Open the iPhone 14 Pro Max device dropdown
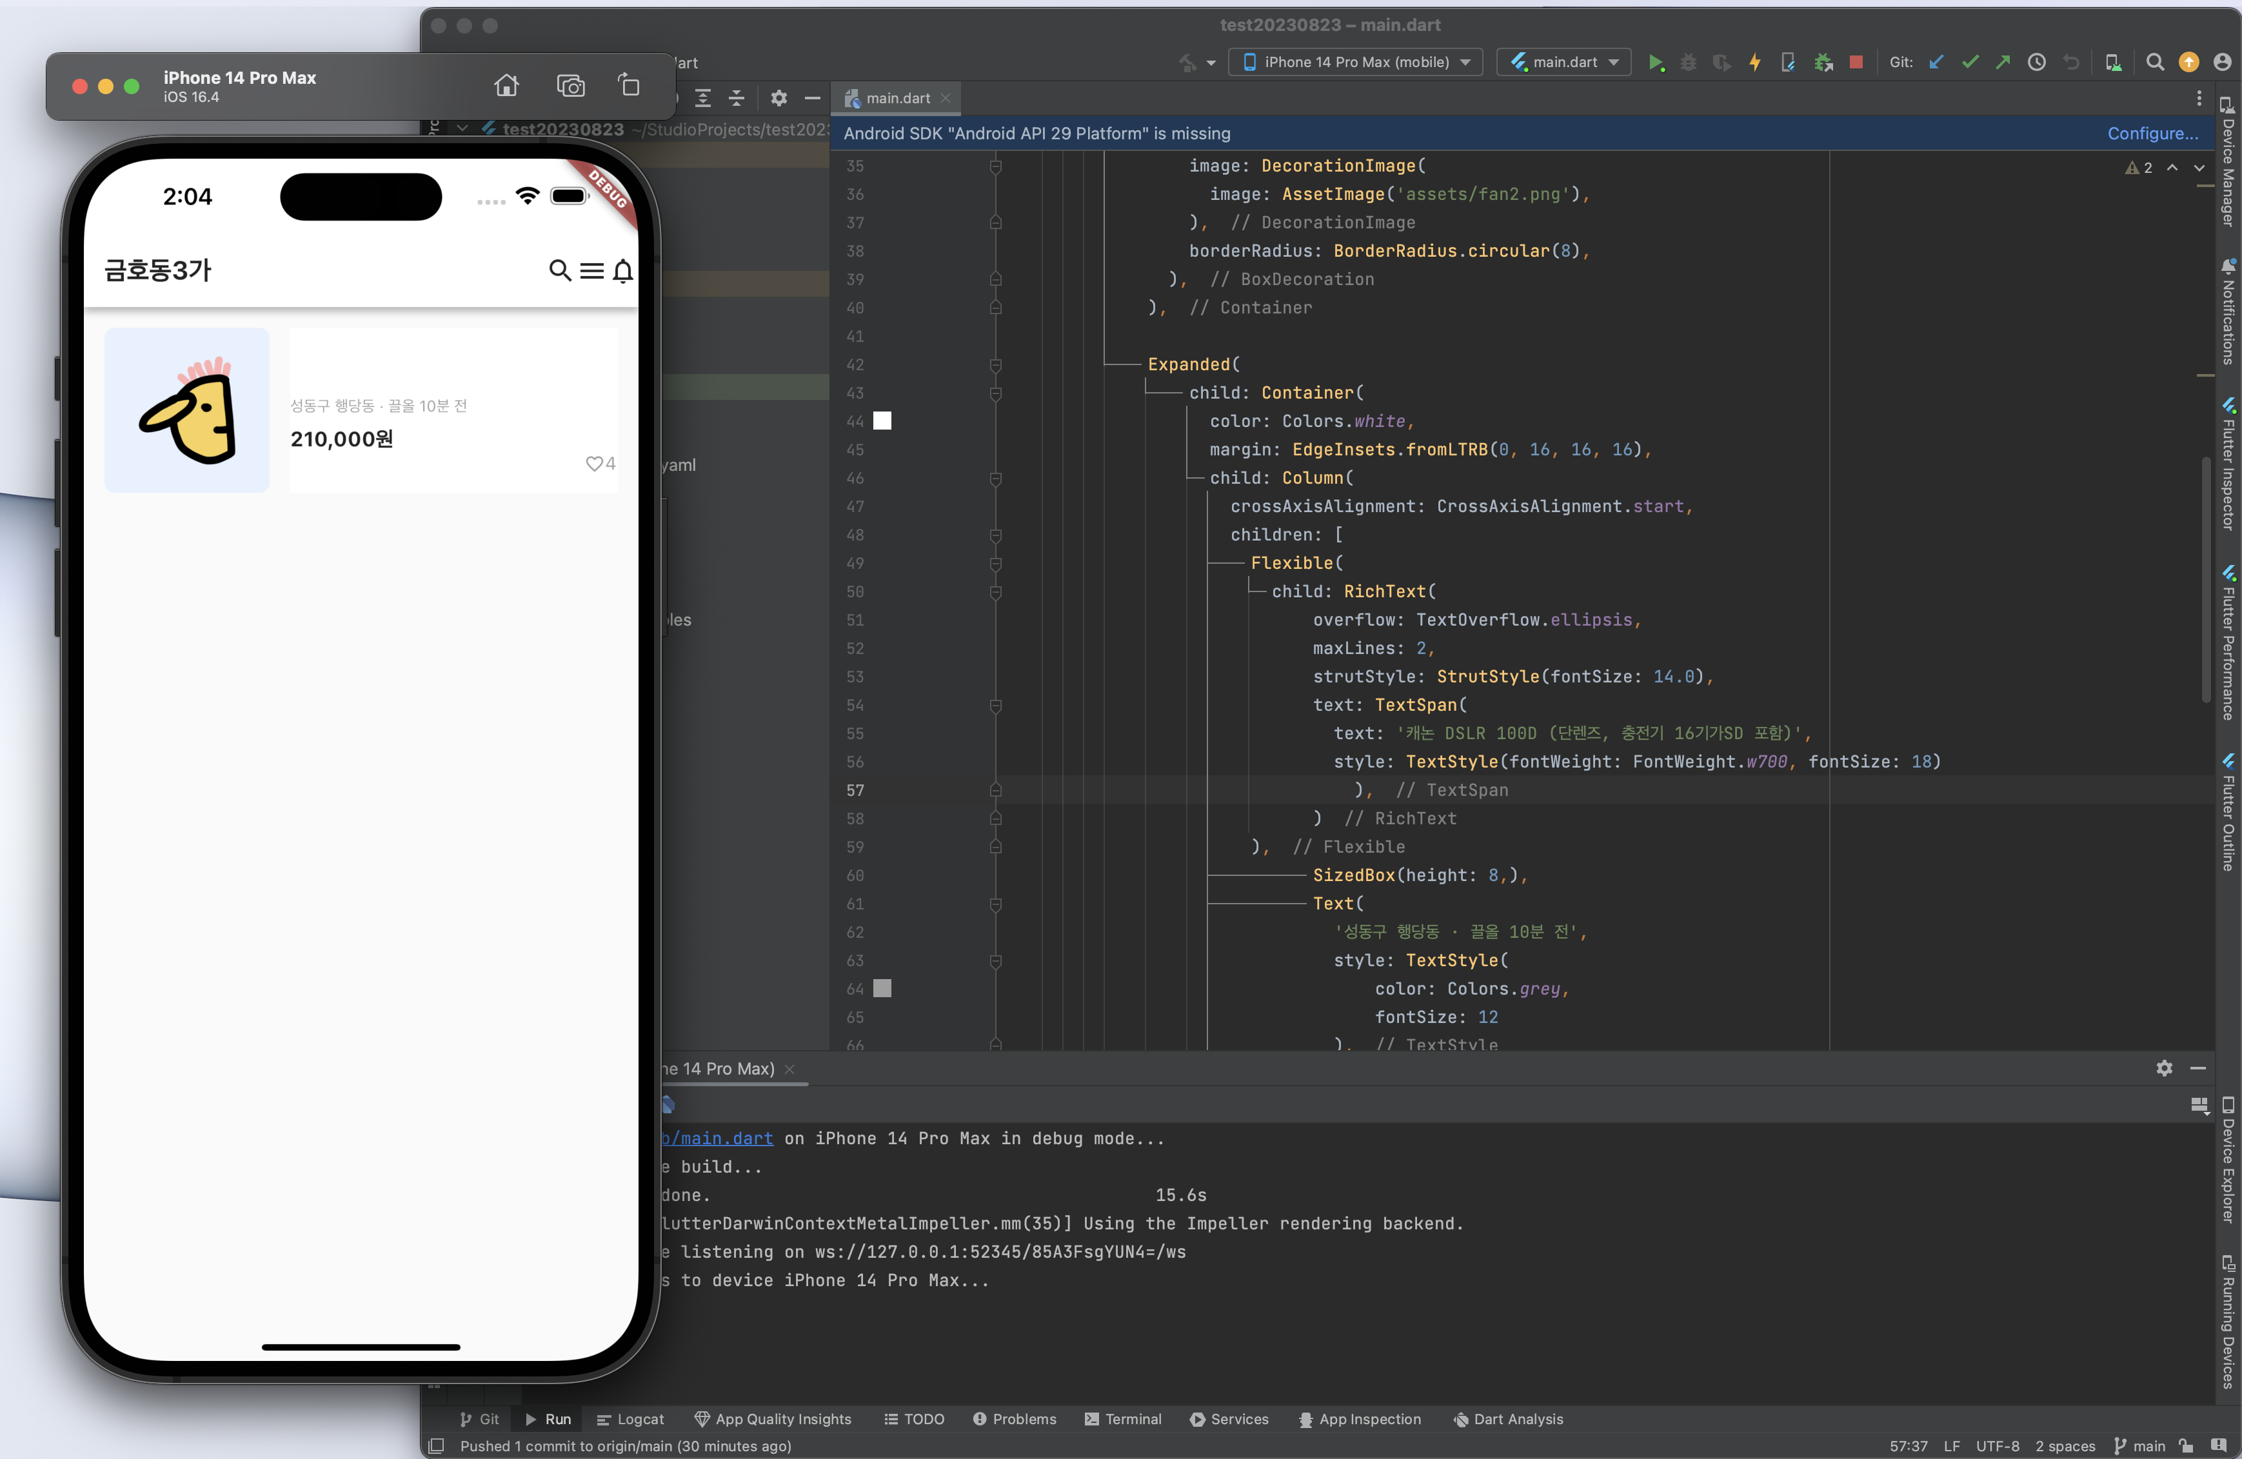Image resolution: width=2242 pixels, height=1459 pixels. (x=1356, y=62)
